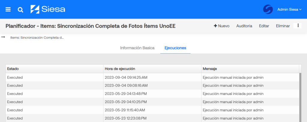Click the executions table vertical scrollbar
Viewport: 307px width, 122px height.
coord(300,98)
